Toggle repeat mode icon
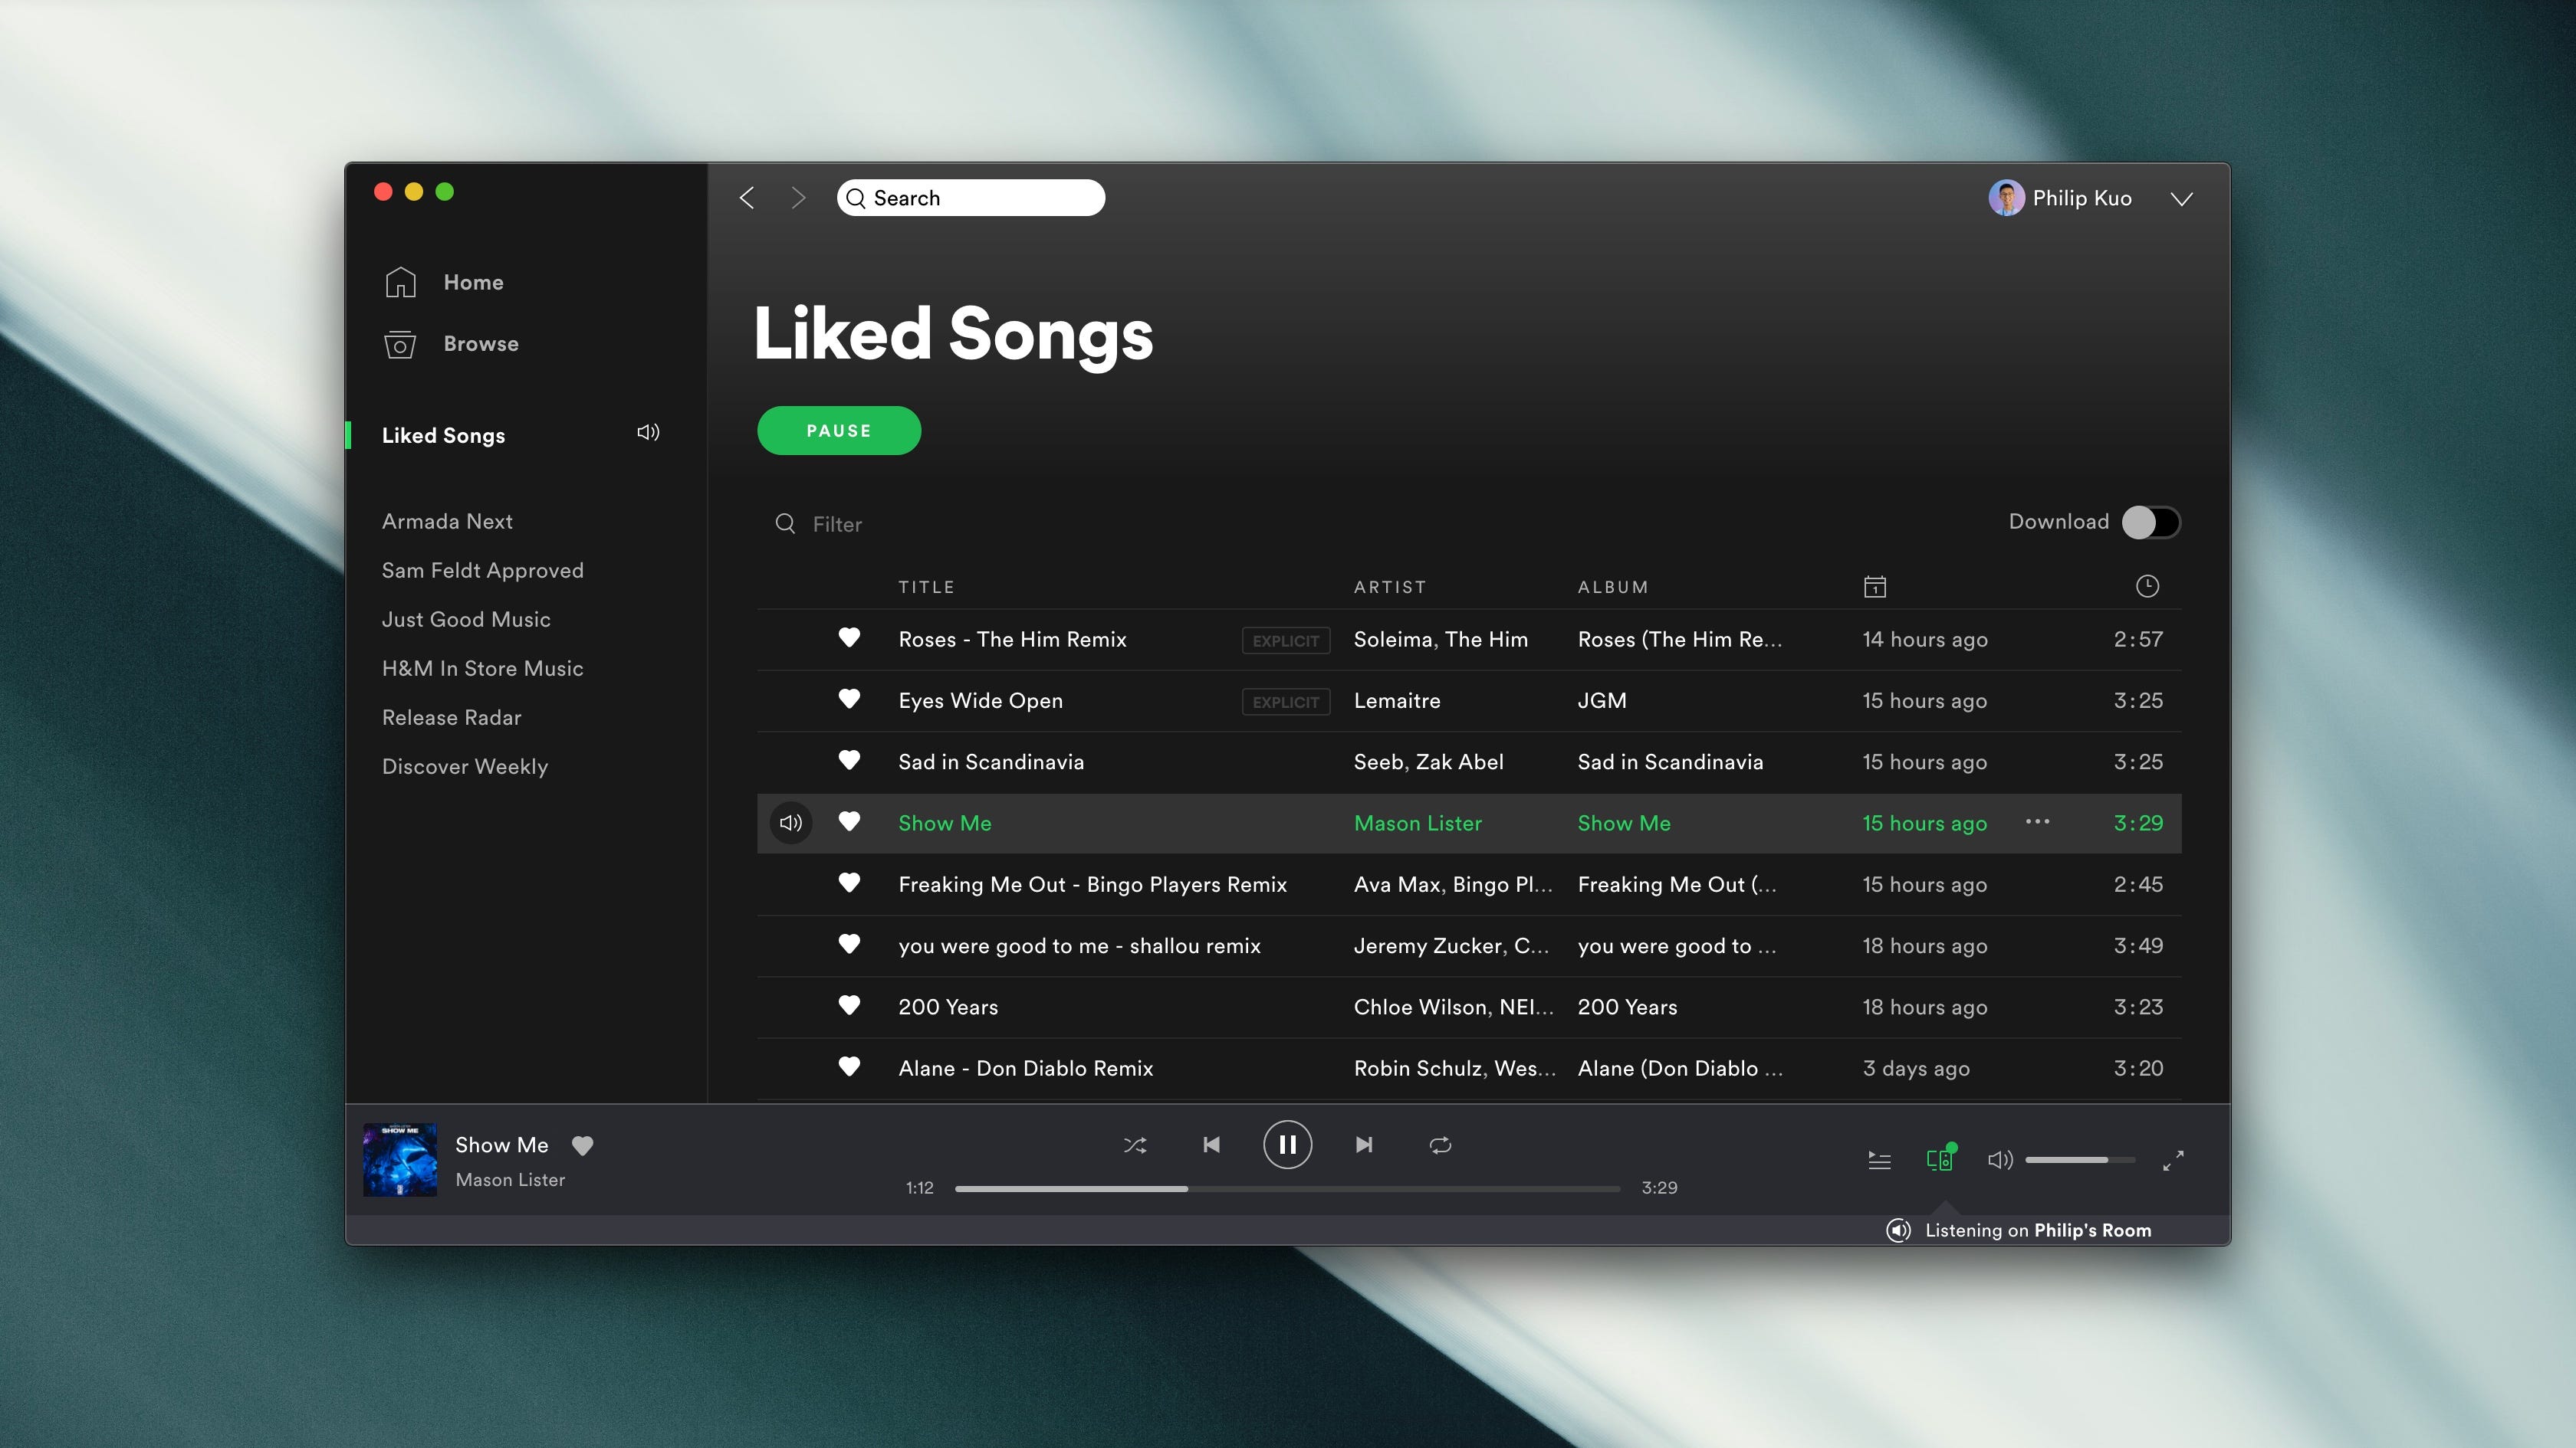 [1440, 1145]
